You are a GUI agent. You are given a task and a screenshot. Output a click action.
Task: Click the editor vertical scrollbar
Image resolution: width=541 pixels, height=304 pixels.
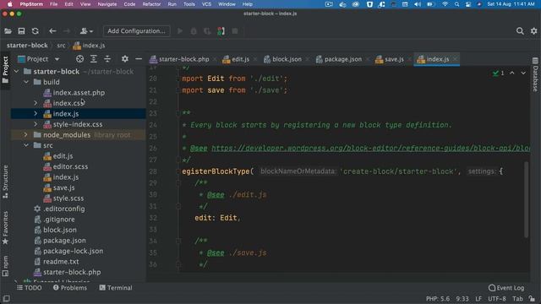[x=526, y=199]
